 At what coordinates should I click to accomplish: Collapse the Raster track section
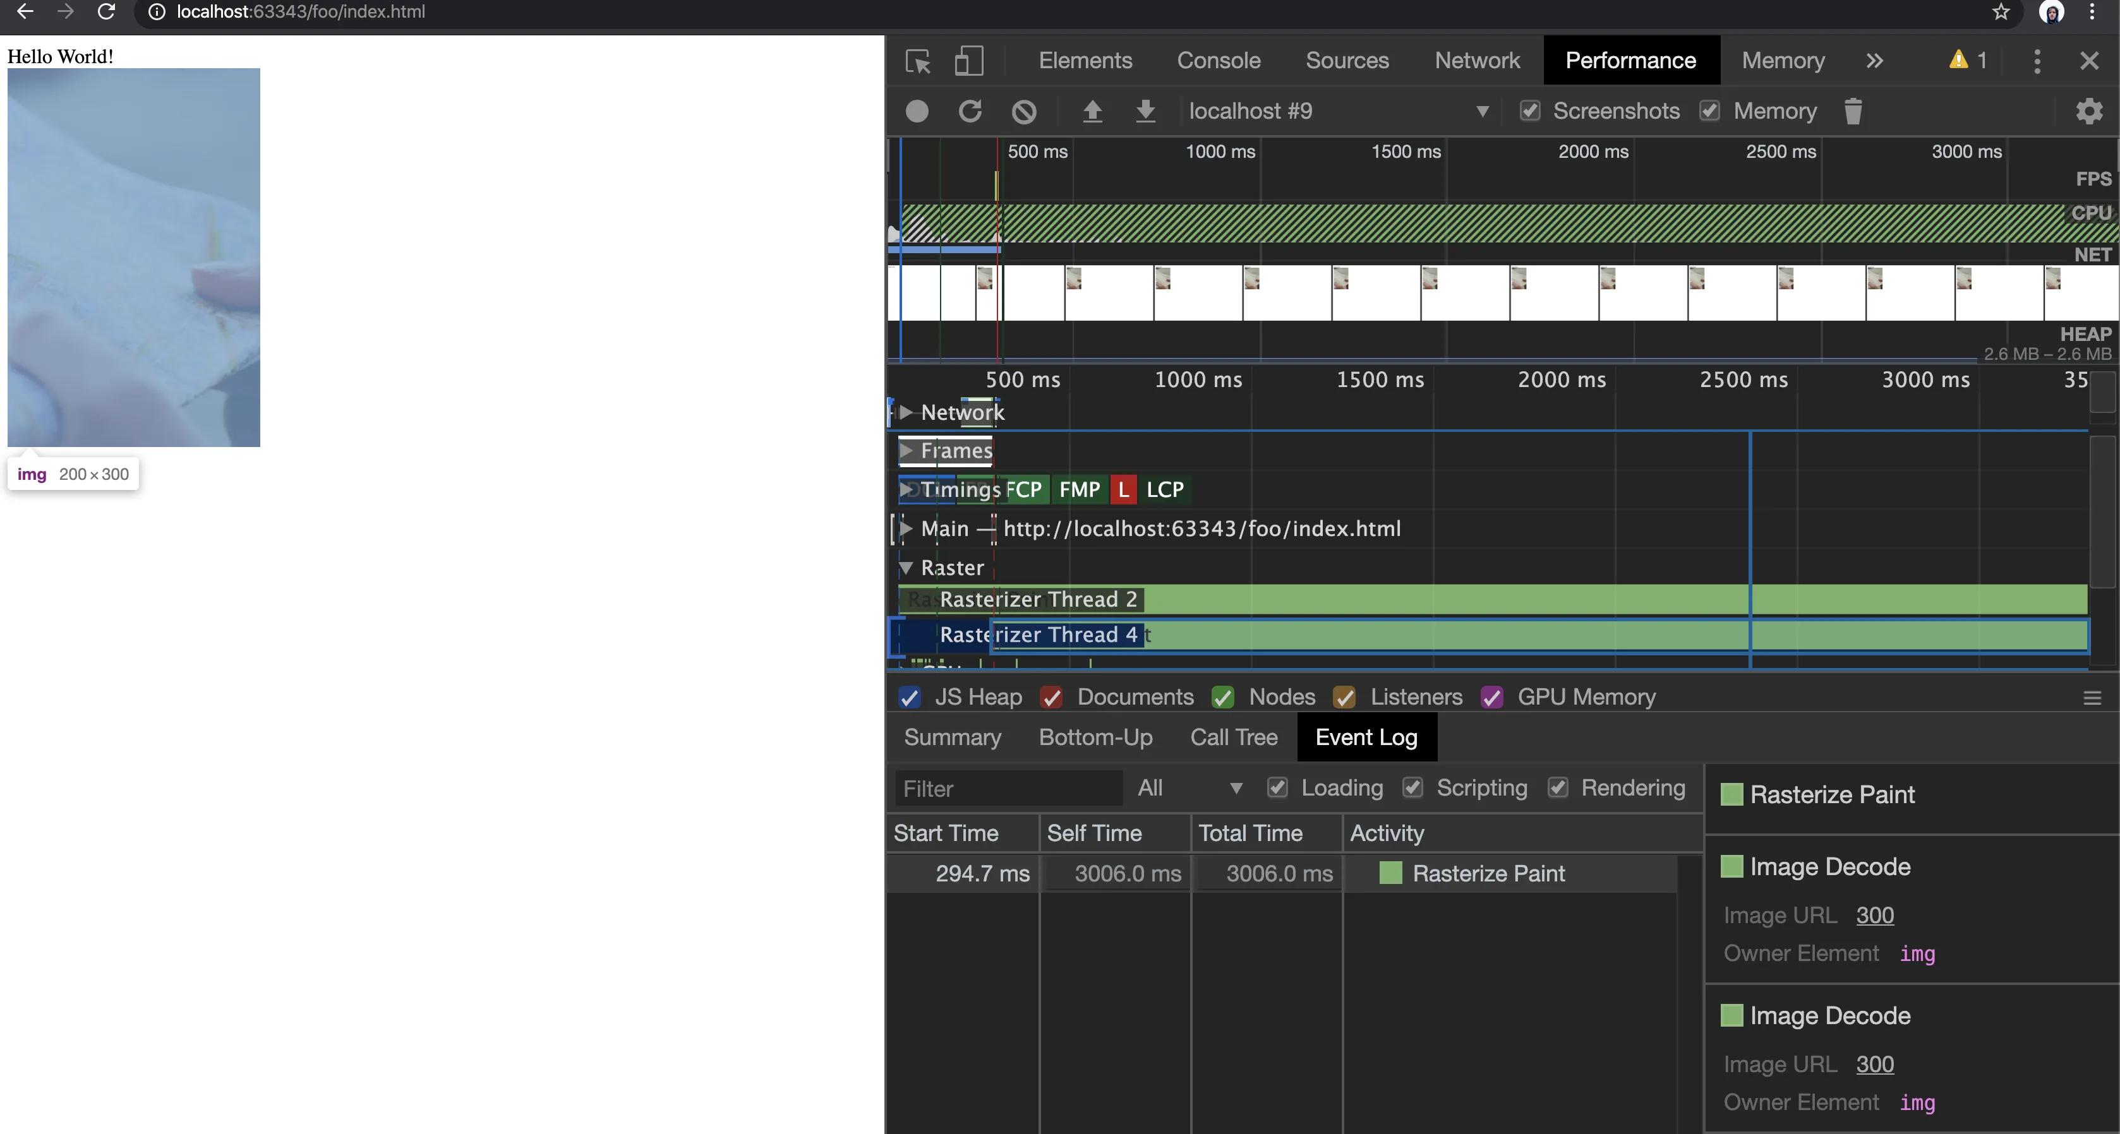[x=906, y=568]
